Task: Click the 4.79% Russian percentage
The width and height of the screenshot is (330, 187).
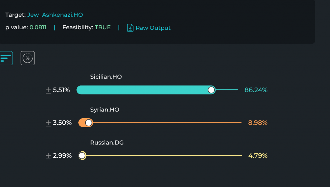Action: pyautogui.click(x=258, y=156)
